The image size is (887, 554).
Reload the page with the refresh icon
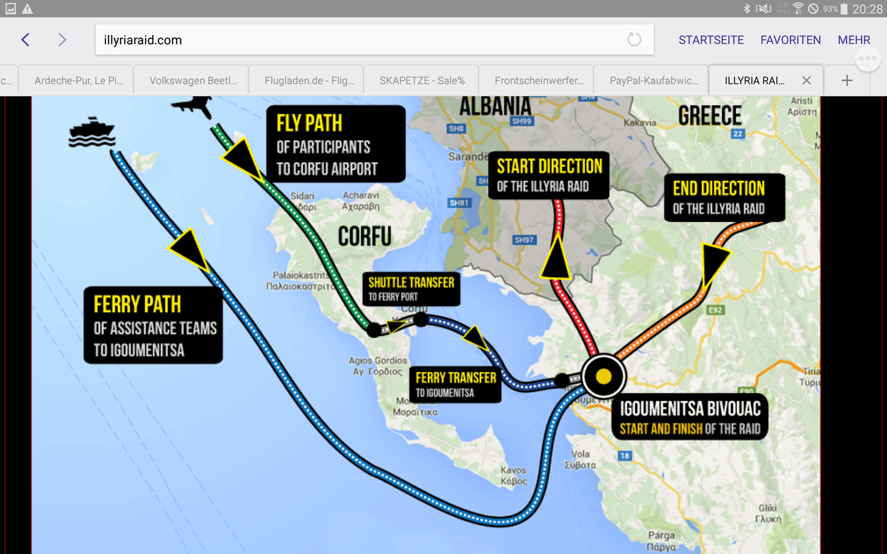[x=634, y=40]
